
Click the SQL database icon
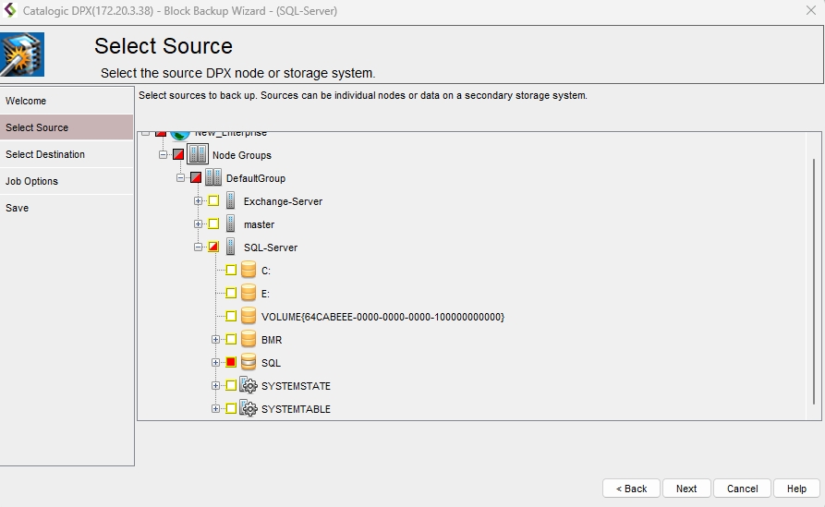pyautogui.click(x=248, y=363)
